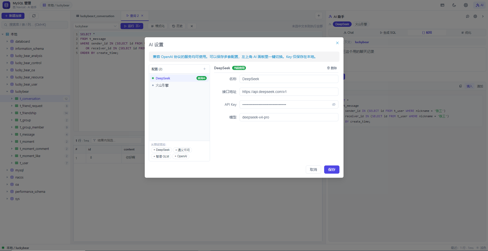This screenshot has width=488, height=251.
Task: Click the sys database icon
Action: (12, 199)
